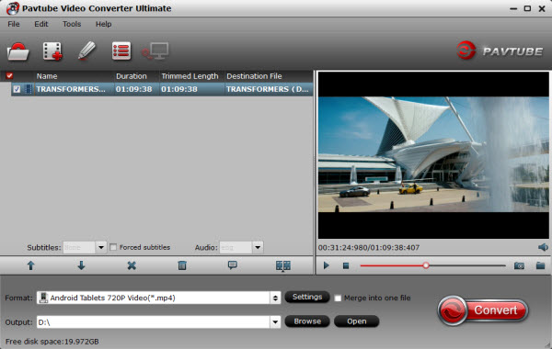
Task: Open the pencil Edit tool
Action: (86, 51)
